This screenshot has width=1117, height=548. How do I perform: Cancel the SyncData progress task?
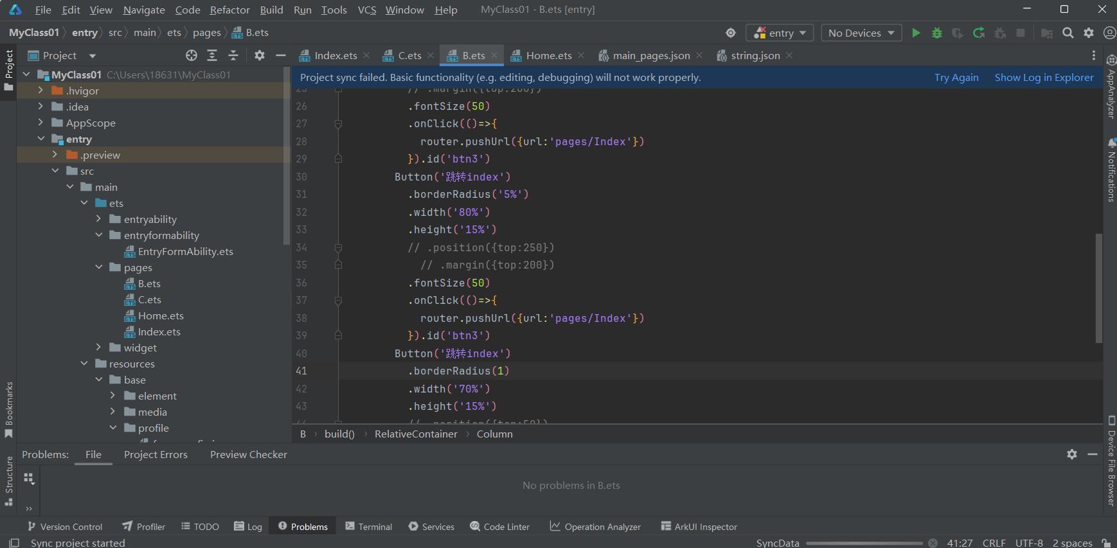933,543
